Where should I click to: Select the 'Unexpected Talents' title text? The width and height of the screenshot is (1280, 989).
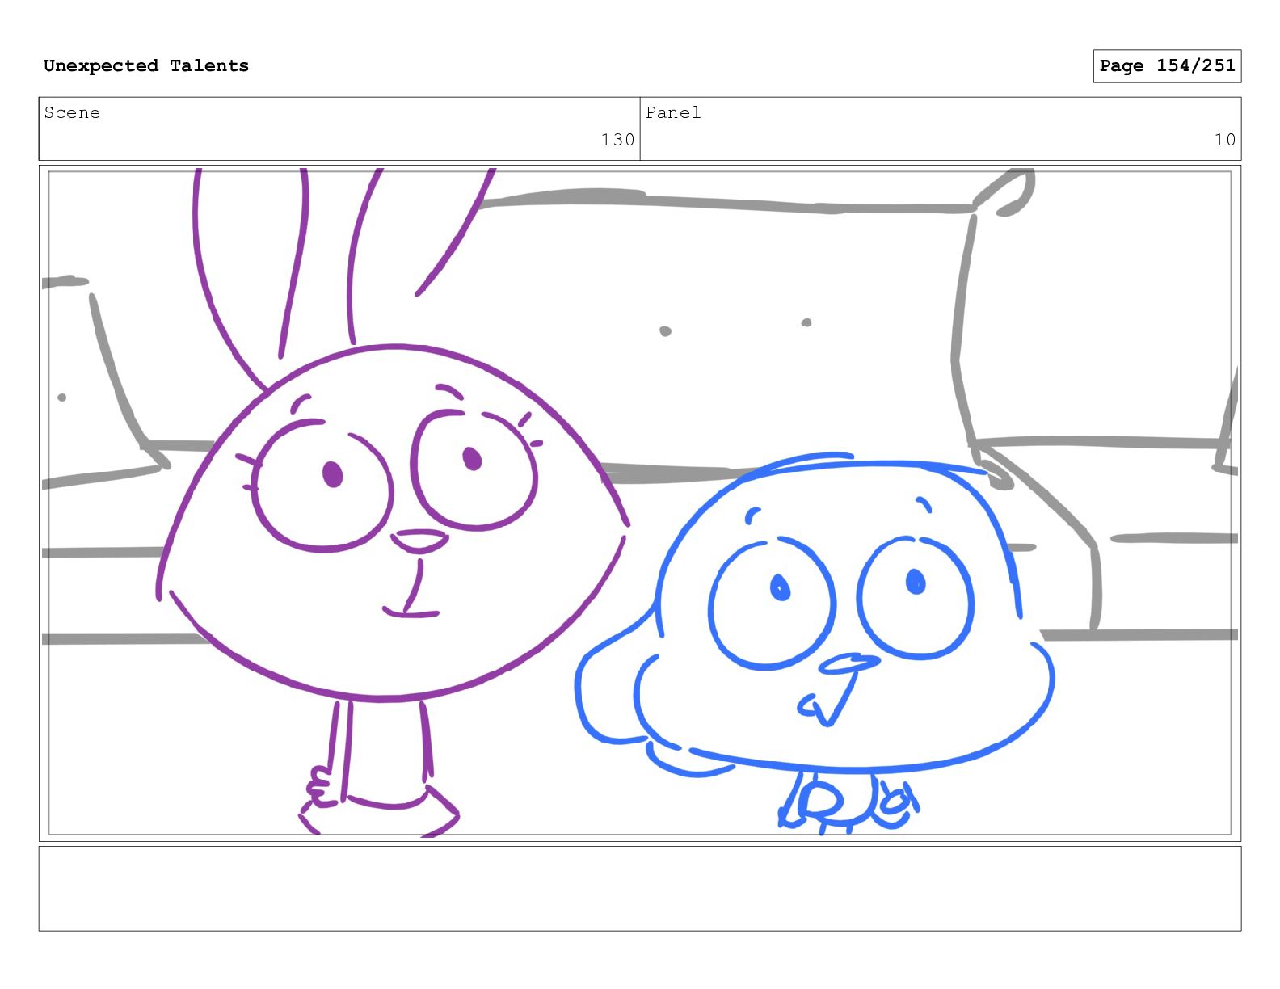pos(146,66)
